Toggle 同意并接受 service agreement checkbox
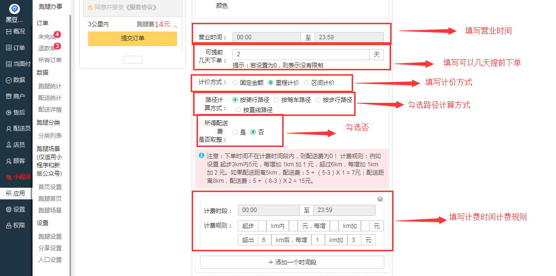Image resolution: width=556 pixels, height=276 pixels. 90,7
